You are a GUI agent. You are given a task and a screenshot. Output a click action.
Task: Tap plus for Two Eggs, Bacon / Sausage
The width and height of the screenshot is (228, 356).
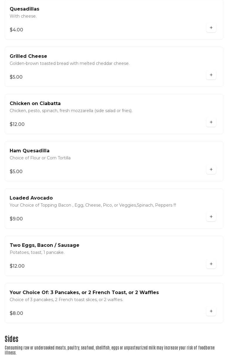click(211, 264)
